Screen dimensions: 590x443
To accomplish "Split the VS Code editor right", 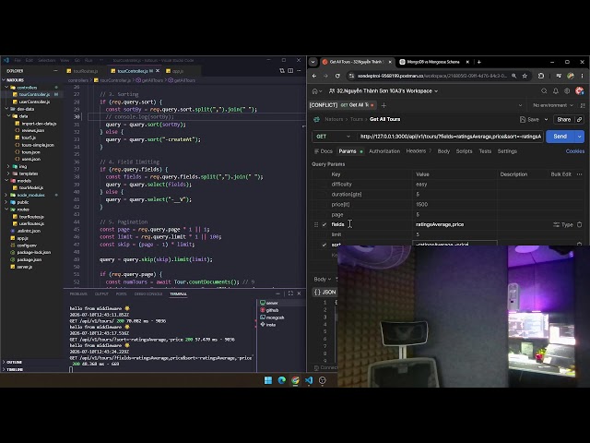I will tap(290, 71).
